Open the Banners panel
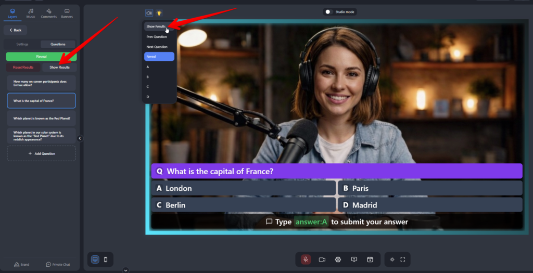This screenshot has width=533, height=273. pyautogui.click(x=67, y=13)
